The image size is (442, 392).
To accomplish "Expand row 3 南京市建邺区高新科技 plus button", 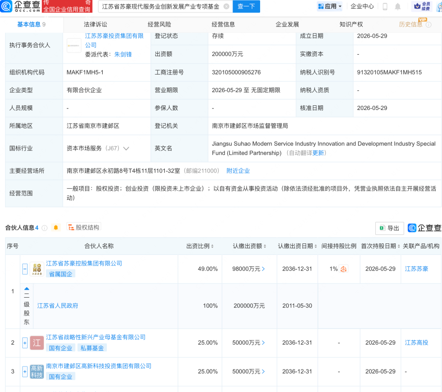I will coord(25,372).
